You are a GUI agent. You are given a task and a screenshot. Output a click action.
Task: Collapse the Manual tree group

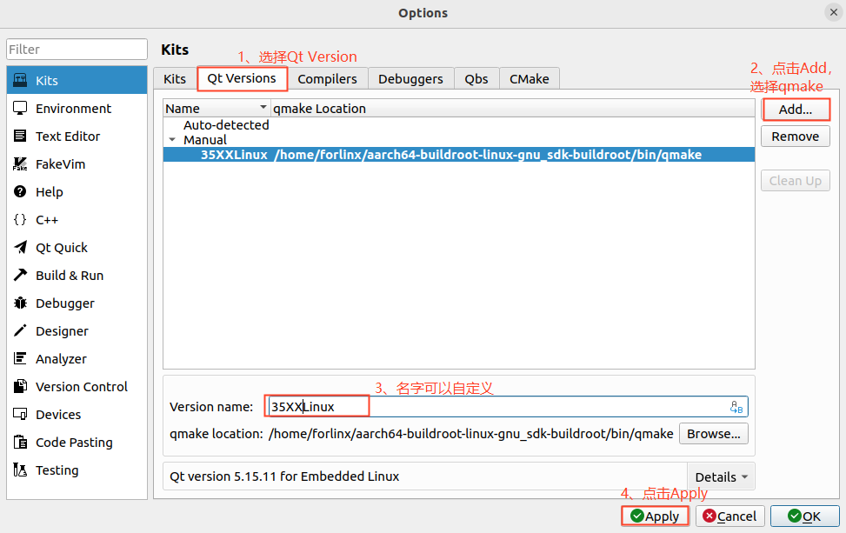[x=172, y=140]
